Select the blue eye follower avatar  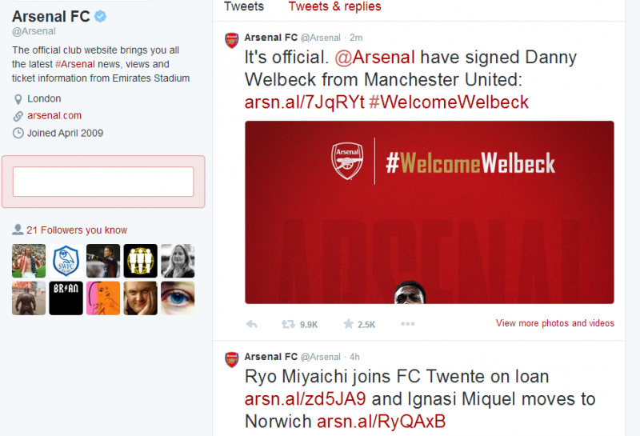177,298
